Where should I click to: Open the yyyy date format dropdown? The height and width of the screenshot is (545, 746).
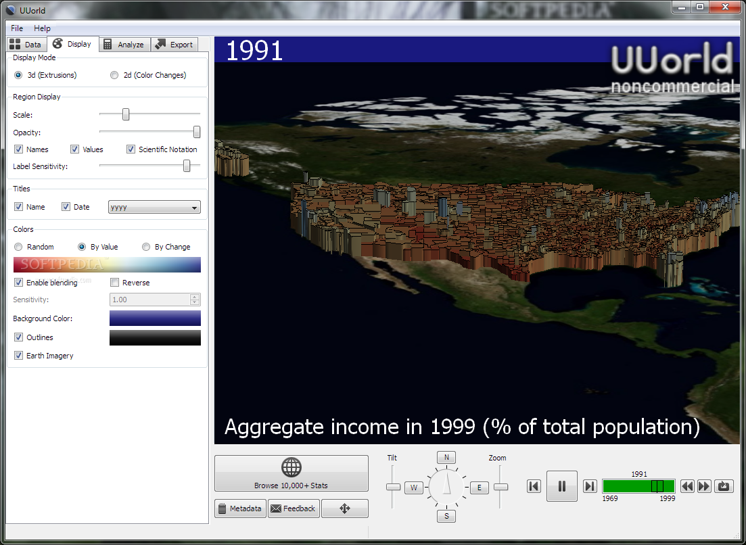(x=154, y=207)
